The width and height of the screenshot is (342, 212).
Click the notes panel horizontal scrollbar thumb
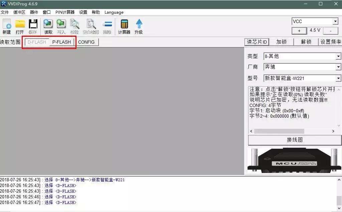[279, 131]
